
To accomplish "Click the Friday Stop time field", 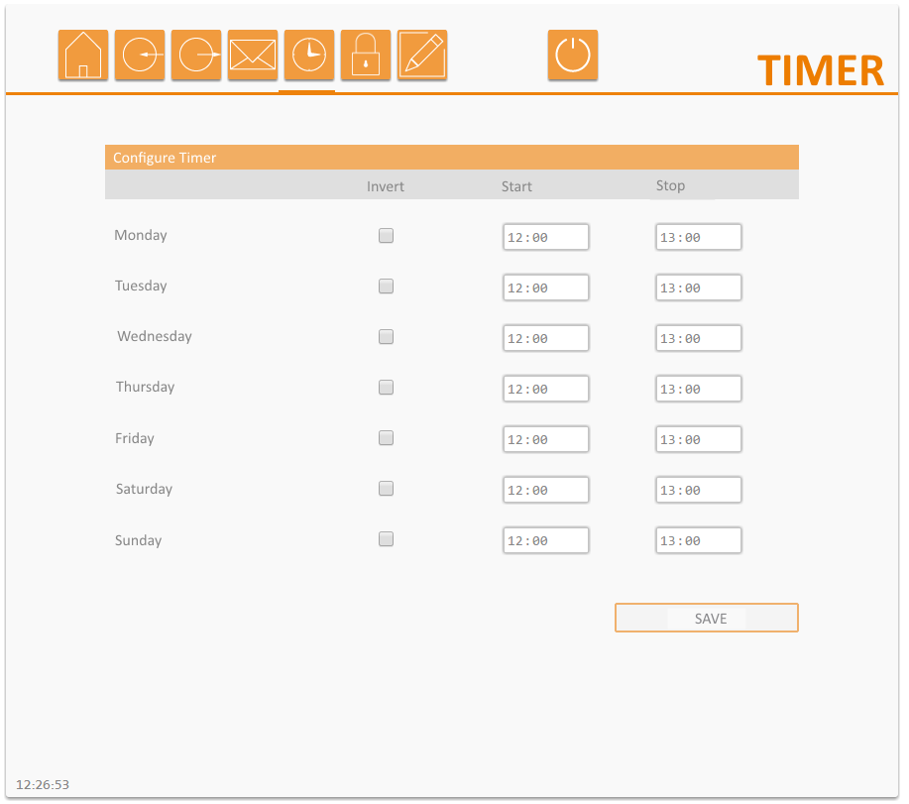I will (x=698, y=439).
